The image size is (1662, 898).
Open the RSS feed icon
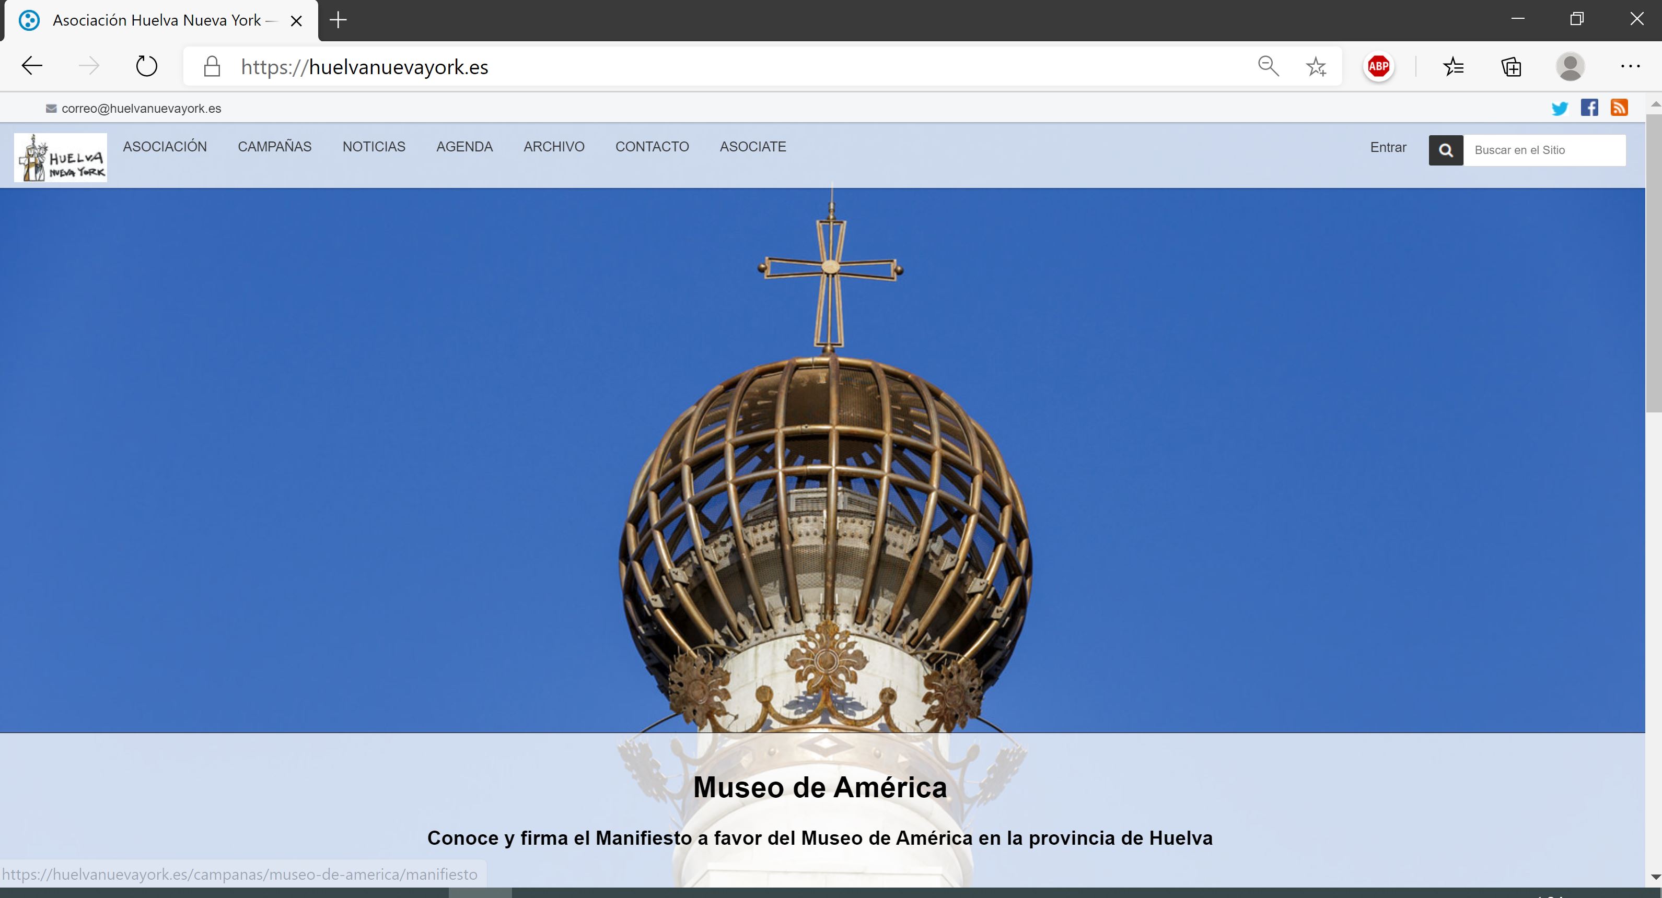1619,108
